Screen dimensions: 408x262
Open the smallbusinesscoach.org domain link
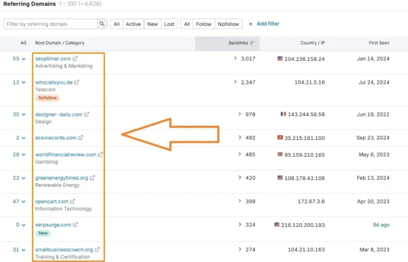[x=64, y=250]
